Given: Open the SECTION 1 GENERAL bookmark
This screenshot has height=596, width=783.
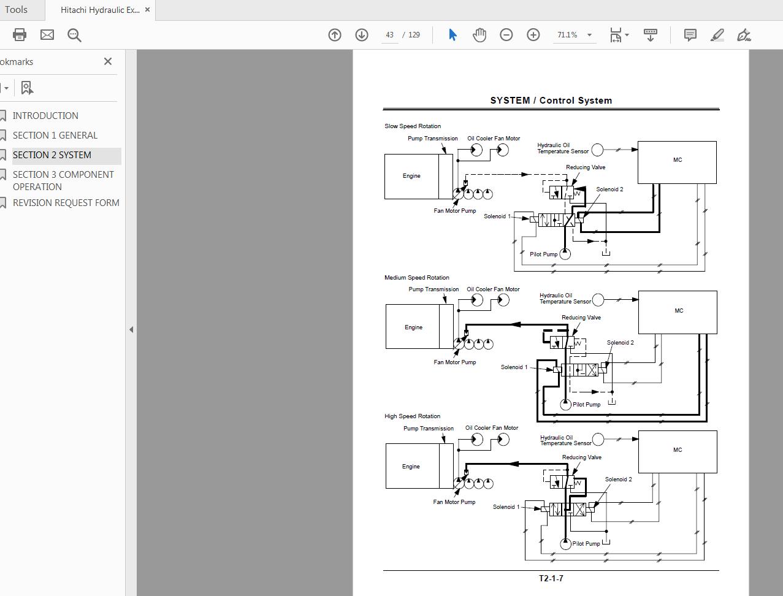Looking at the screenshot, I should (x=55, y=136).
